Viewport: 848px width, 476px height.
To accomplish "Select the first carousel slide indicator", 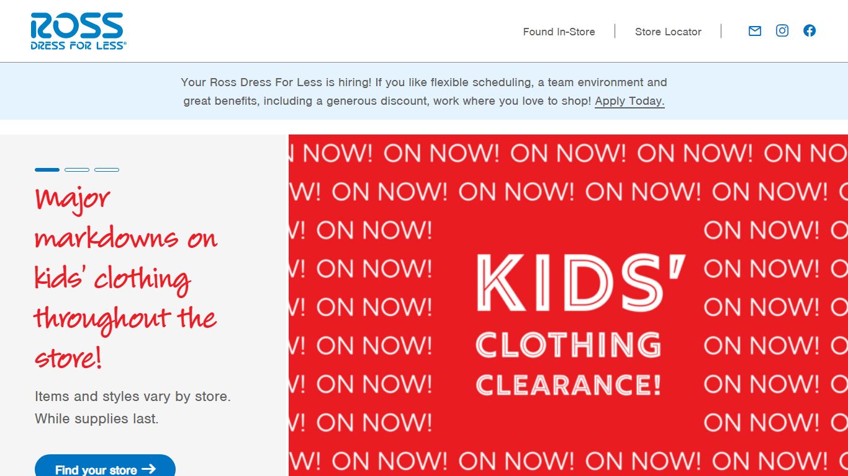I will coord(47,170).
